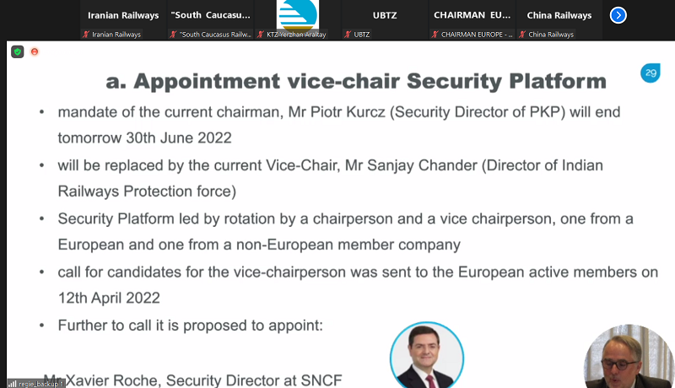Click the red recording indicator icon

coord(35,51)
